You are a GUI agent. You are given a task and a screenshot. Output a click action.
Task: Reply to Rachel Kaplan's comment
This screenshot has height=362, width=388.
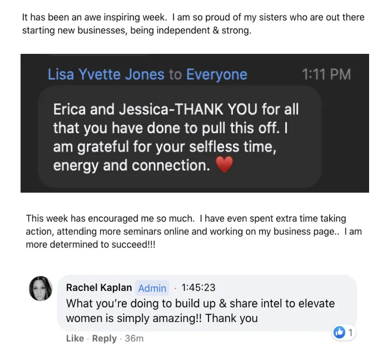pos(104,338)
